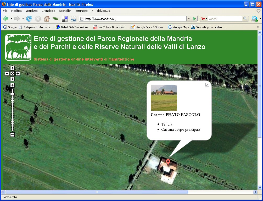The width and height of the screenshot is (263, 201).
Task: Open the del.icio.us bookmarks icon
Action: [65, 19]
